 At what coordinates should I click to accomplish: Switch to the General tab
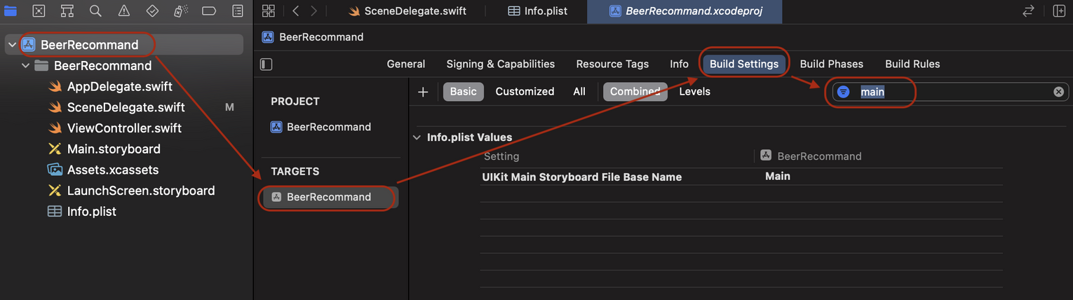click(406, 64)
